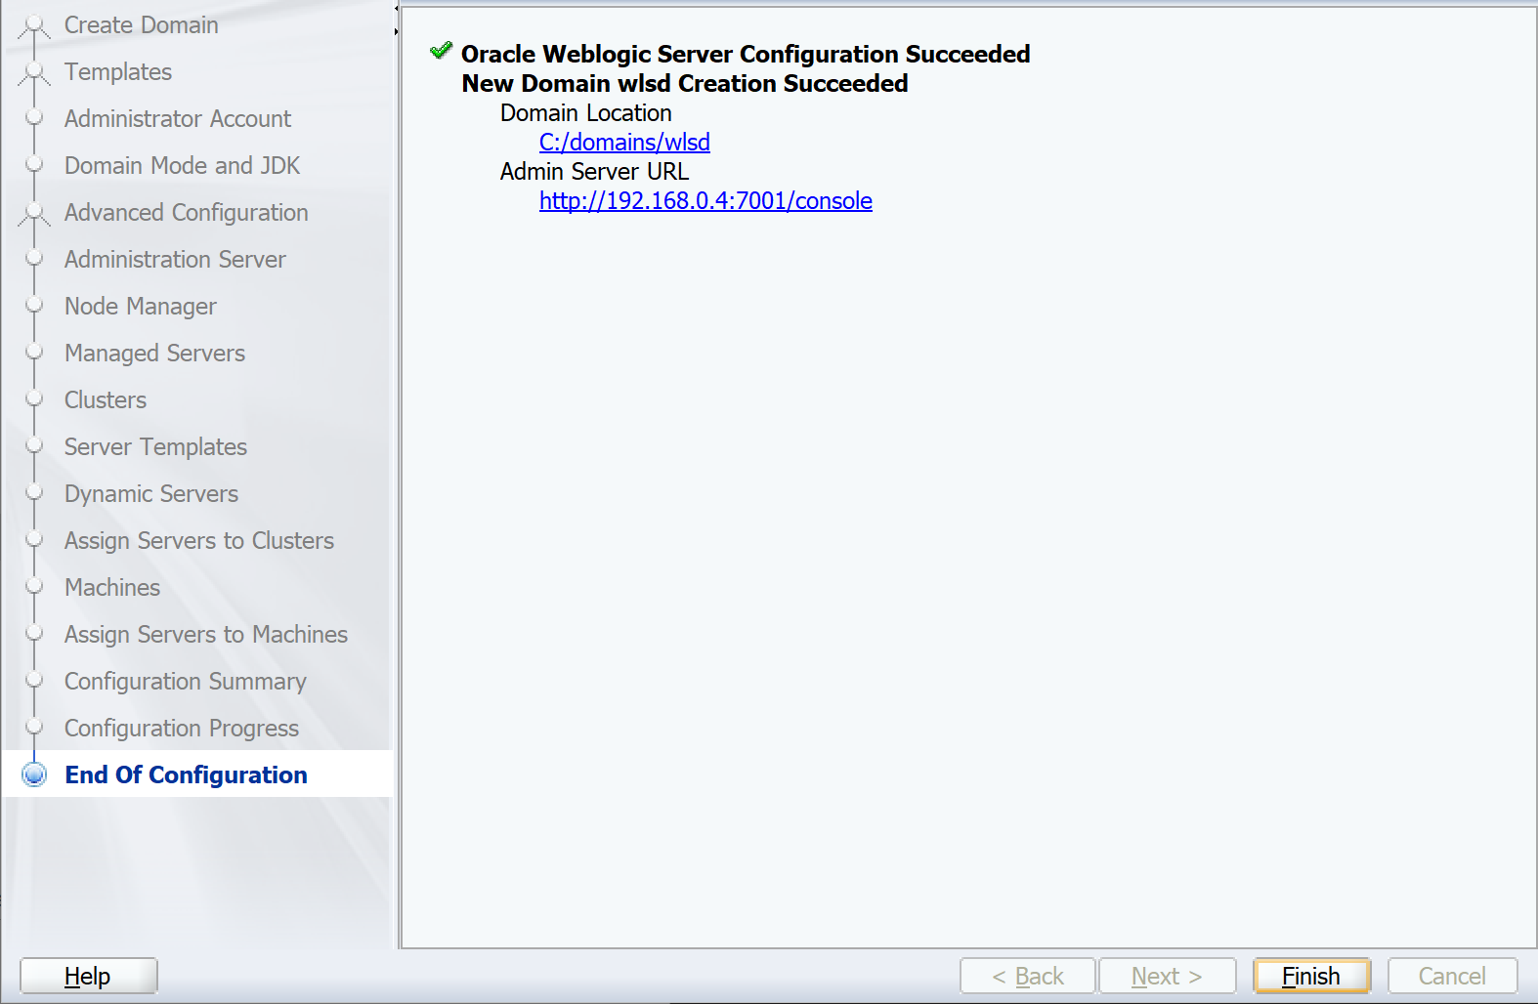
Task: Select the Assign Servers to Clusters step
Action: pos(199,541)
